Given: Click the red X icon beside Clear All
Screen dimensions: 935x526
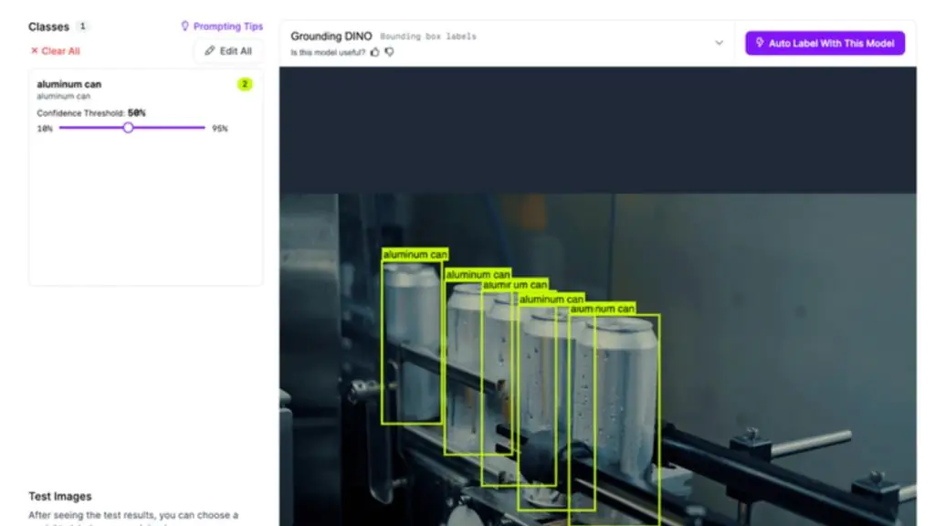Looking at the screenshot, I should (35, 51).
